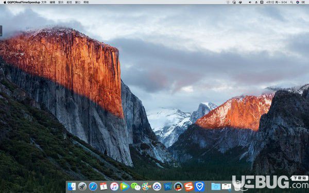Open the 显示 menu
This screenshot has width=309, height=193.
pyautogui.click(x=61, y=2)
